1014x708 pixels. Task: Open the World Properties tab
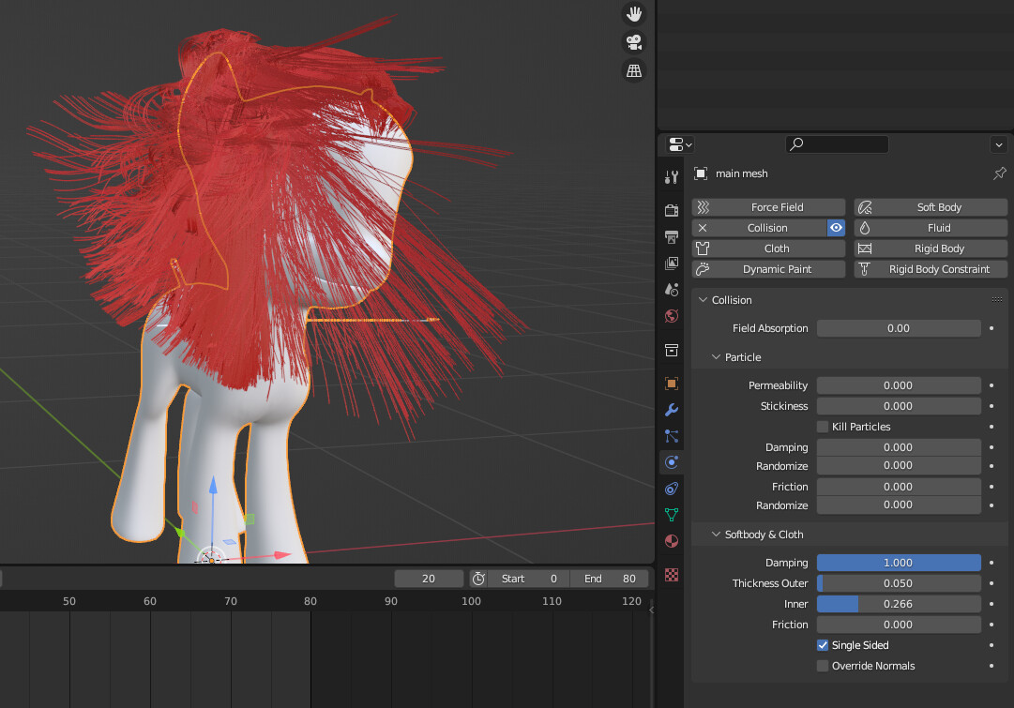[x=671, y=316]
